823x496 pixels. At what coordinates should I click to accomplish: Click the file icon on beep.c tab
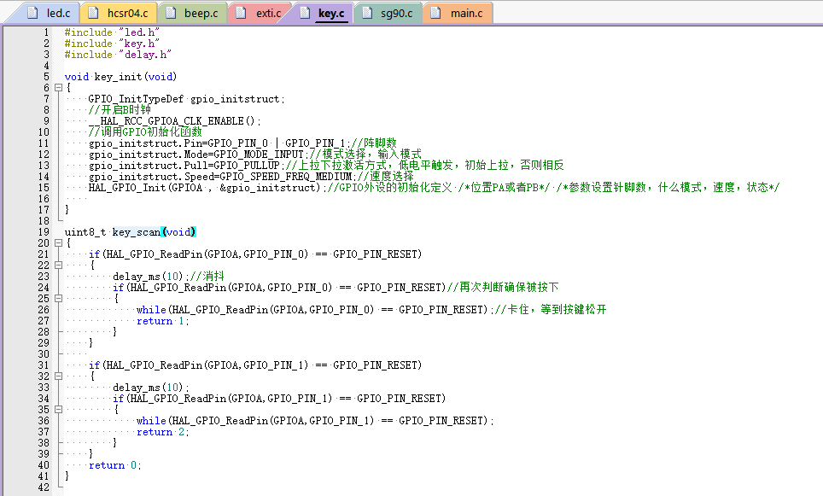[170, 13]
